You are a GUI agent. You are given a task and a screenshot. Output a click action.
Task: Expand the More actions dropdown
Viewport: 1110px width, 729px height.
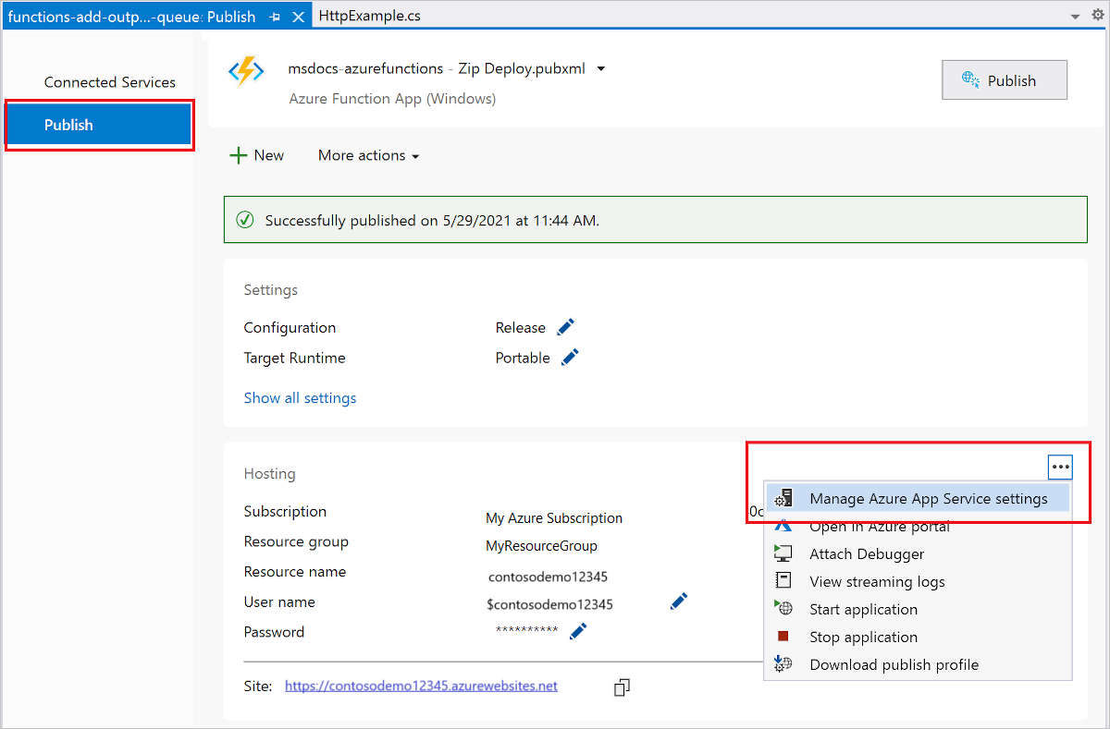(367, 155)
